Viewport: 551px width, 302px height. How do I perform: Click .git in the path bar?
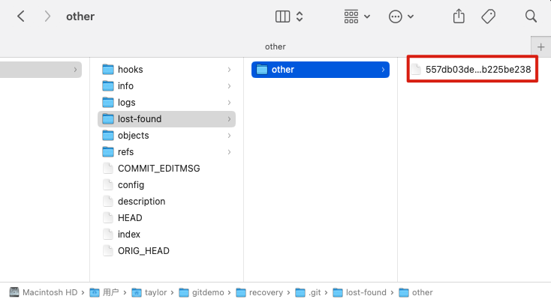(x=309, y=292)
